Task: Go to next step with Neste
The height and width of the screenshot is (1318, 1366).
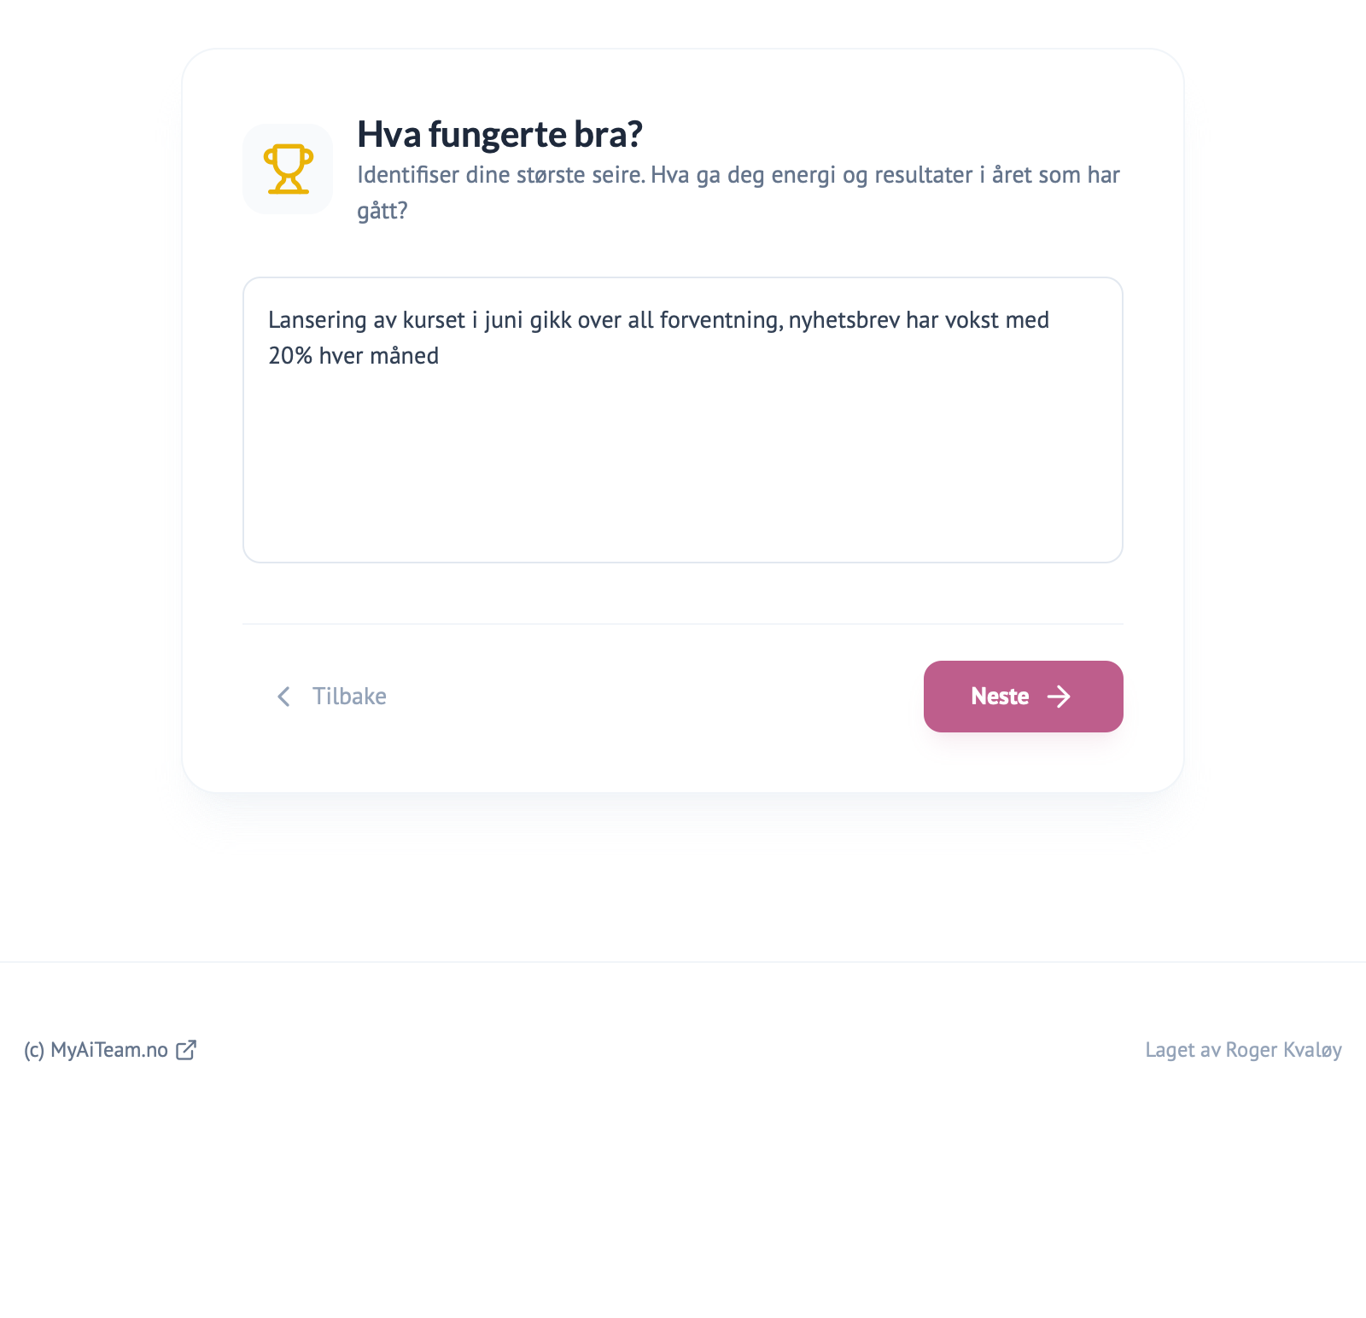Action: pyautogui.click(x=1023, y=697)
